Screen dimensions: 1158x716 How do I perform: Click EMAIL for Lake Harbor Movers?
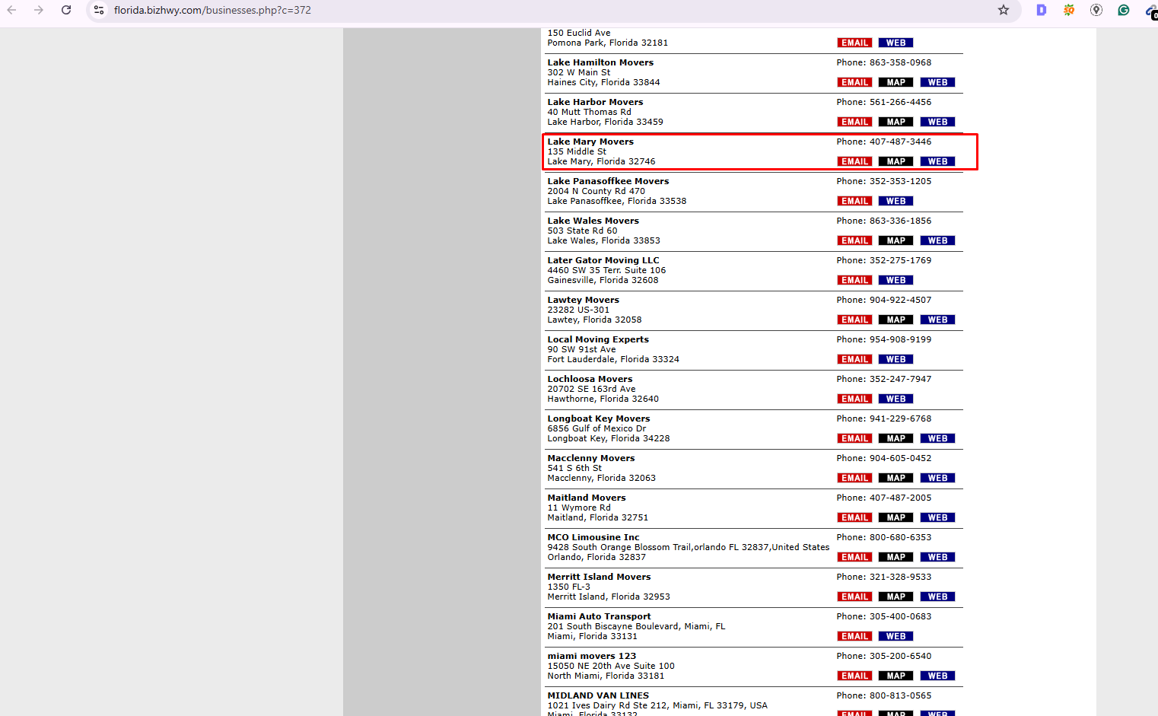854,122
